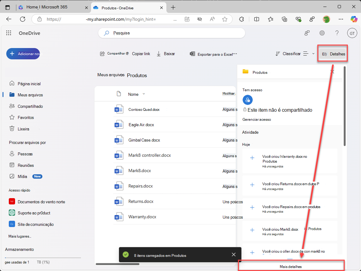The height and width of the screenshot is (271, 361).
Task: Open Suporte ao pr0duct quick access
Action: coord(29,213)
